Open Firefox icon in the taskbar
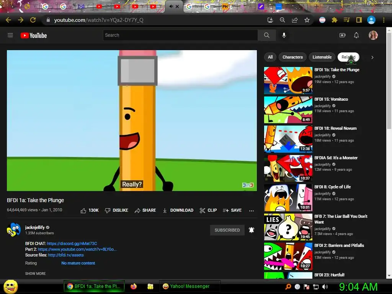Viewport: 392px width, 294px height. (134, 286)
